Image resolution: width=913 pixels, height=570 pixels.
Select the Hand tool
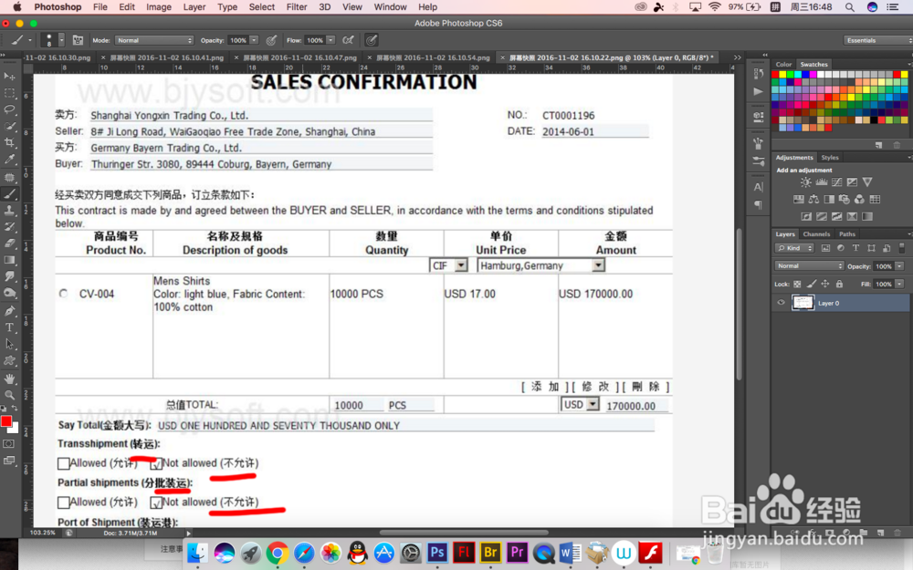(9, 378)
